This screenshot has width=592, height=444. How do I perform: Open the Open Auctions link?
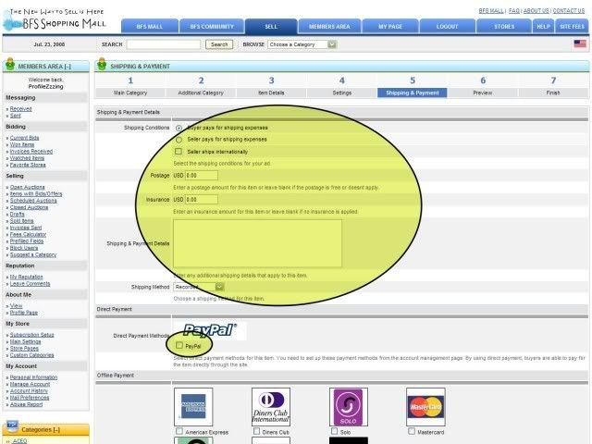(x=28, y=187)
